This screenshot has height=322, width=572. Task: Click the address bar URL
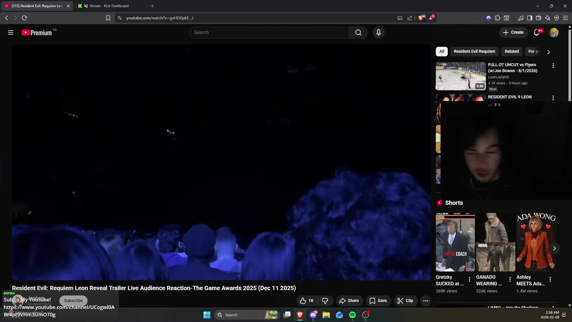160,18
